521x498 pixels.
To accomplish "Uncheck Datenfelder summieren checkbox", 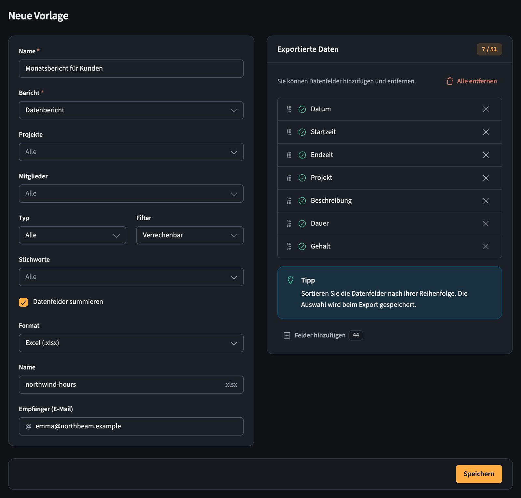I will [x=23, y=302].
